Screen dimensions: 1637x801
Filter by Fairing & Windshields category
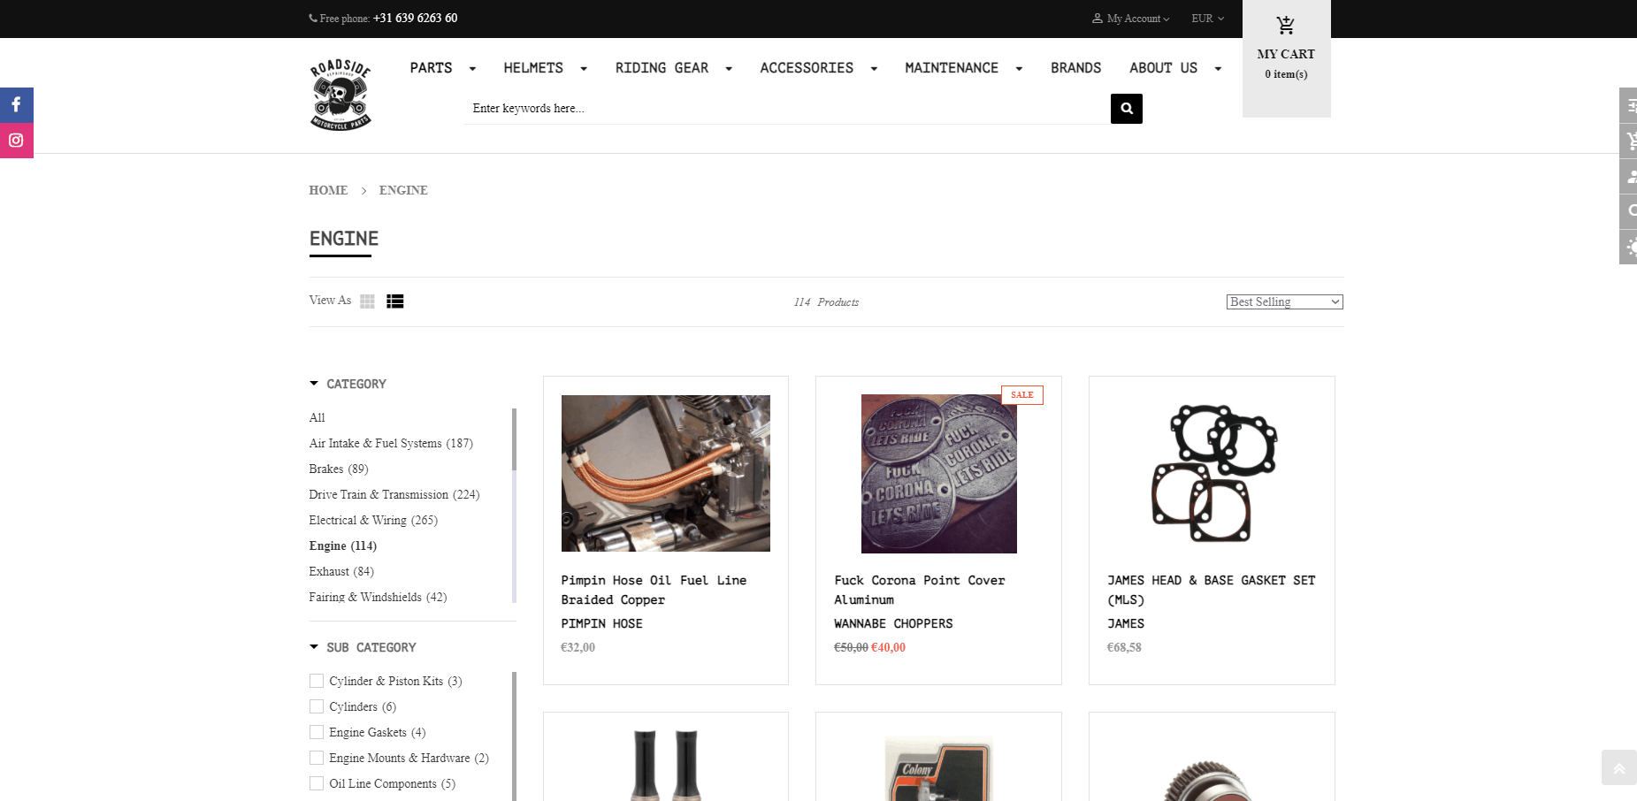(x=378, y=597)
